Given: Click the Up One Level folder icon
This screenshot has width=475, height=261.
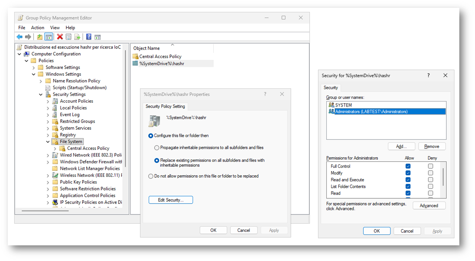Looking at the screenshot, I should [40, 37].
